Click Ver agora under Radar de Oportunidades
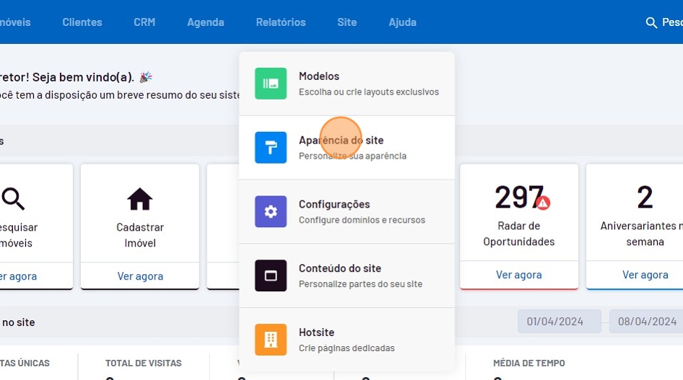Image resolution: width=683 pixels, height=380 pixels. tap(518, 275)
